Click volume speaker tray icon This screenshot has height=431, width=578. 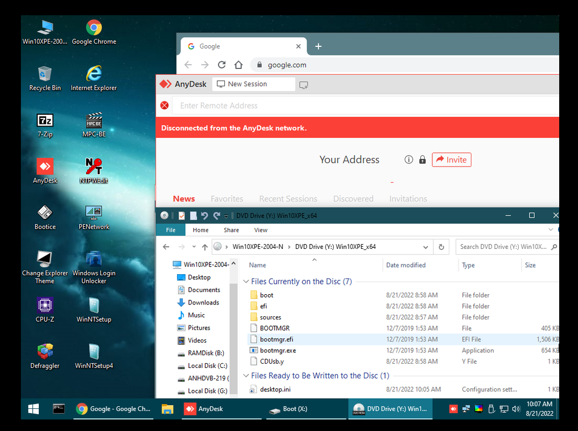[x=516, y=409]
